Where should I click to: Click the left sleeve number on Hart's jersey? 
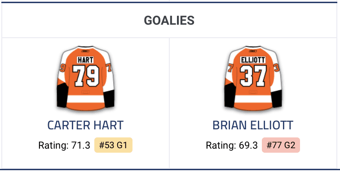click(62, 68)
